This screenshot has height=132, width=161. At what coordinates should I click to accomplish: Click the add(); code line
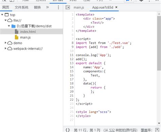click(x=81, y=59)
